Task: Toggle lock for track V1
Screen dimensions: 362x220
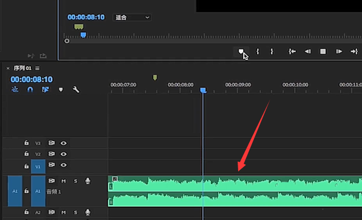Action: click(x=27, y=166)
